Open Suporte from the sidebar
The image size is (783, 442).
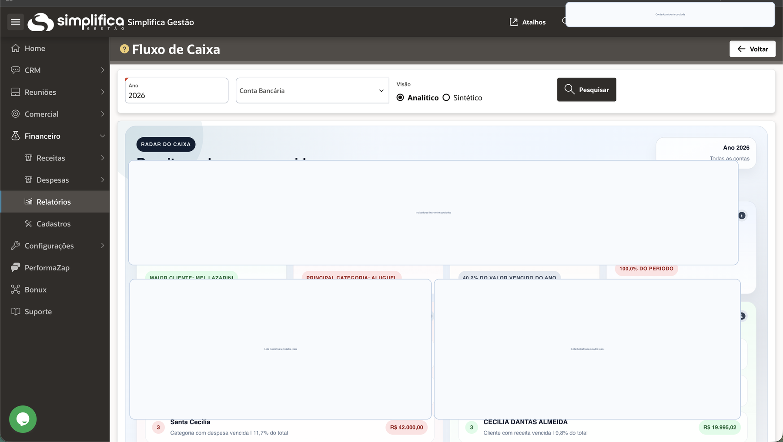click(x=38, y=312)
